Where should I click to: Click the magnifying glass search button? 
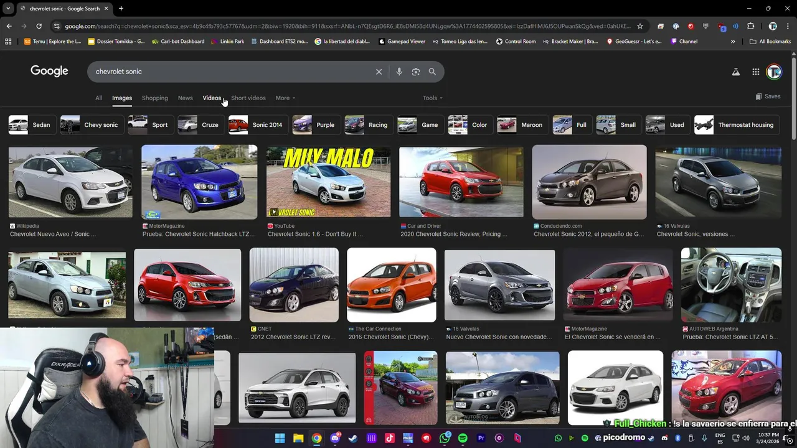coord(432,72)
